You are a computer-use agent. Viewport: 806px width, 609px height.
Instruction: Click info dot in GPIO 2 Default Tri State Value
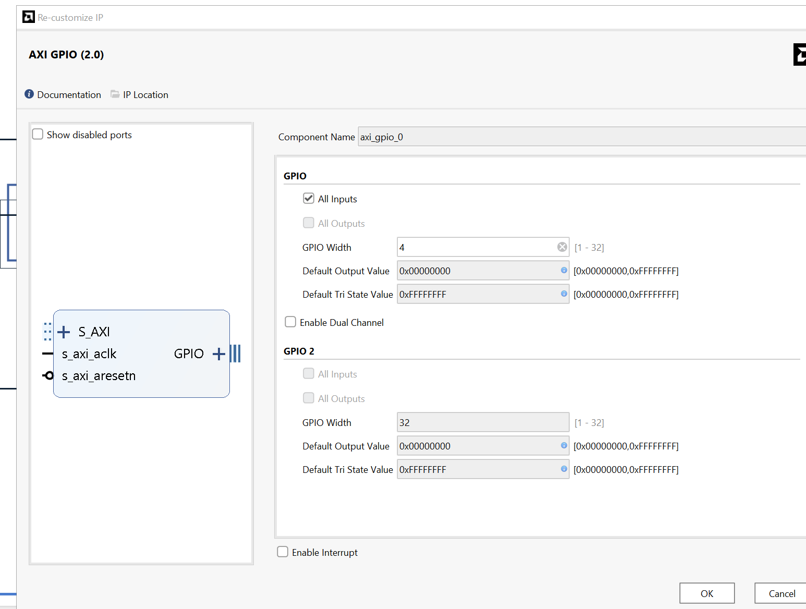564,469
